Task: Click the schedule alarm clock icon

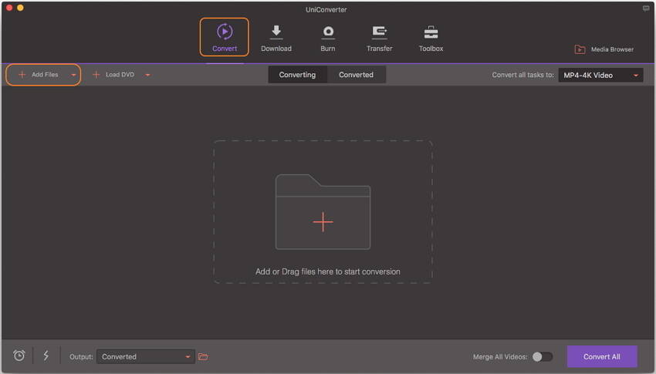Action: pyautogui.click(x=19, y=355)
